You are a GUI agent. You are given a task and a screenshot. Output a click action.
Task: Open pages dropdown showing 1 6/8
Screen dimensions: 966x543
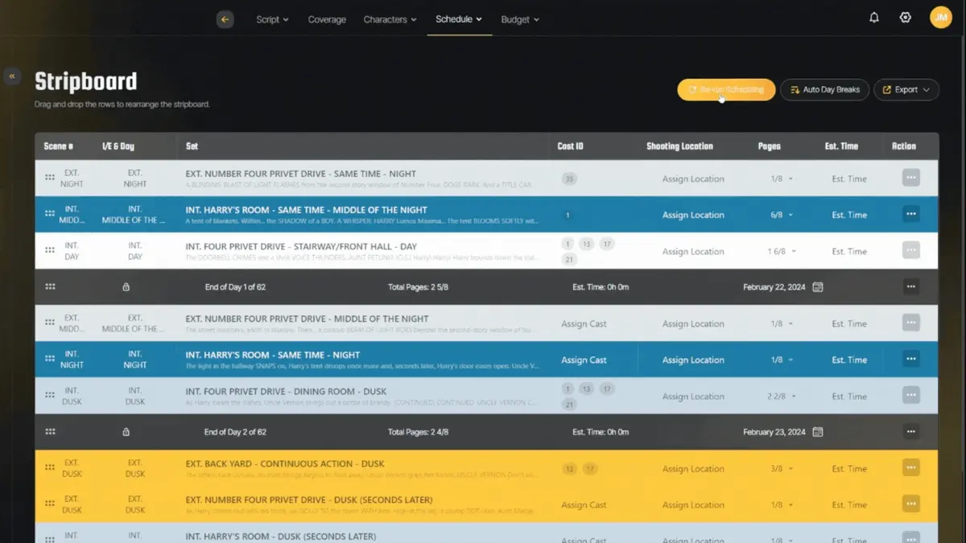coord(782,251)
